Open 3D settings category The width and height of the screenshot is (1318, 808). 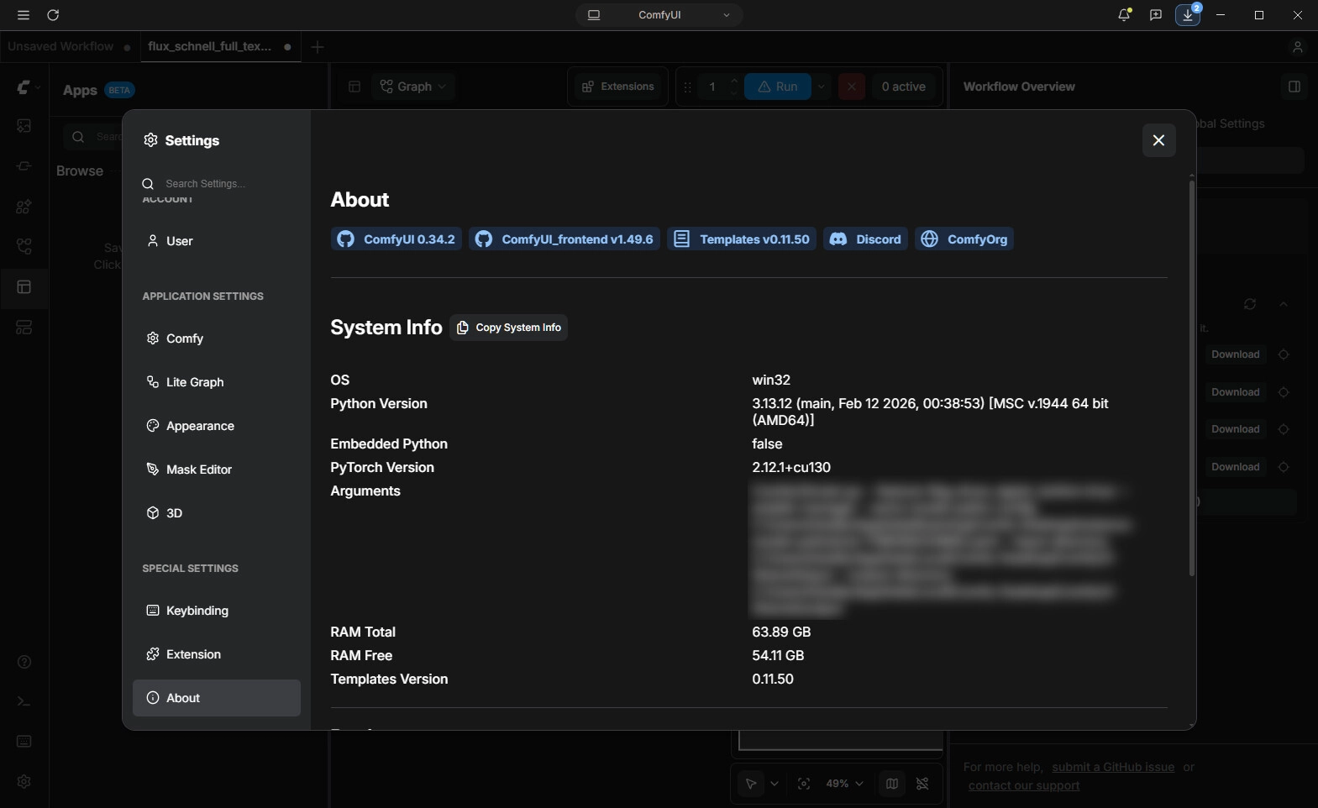coord(217,513)
